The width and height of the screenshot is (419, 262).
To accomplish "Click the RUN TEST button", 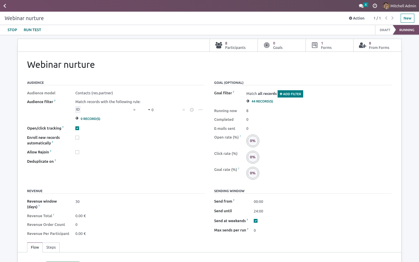I will (32, 30).
